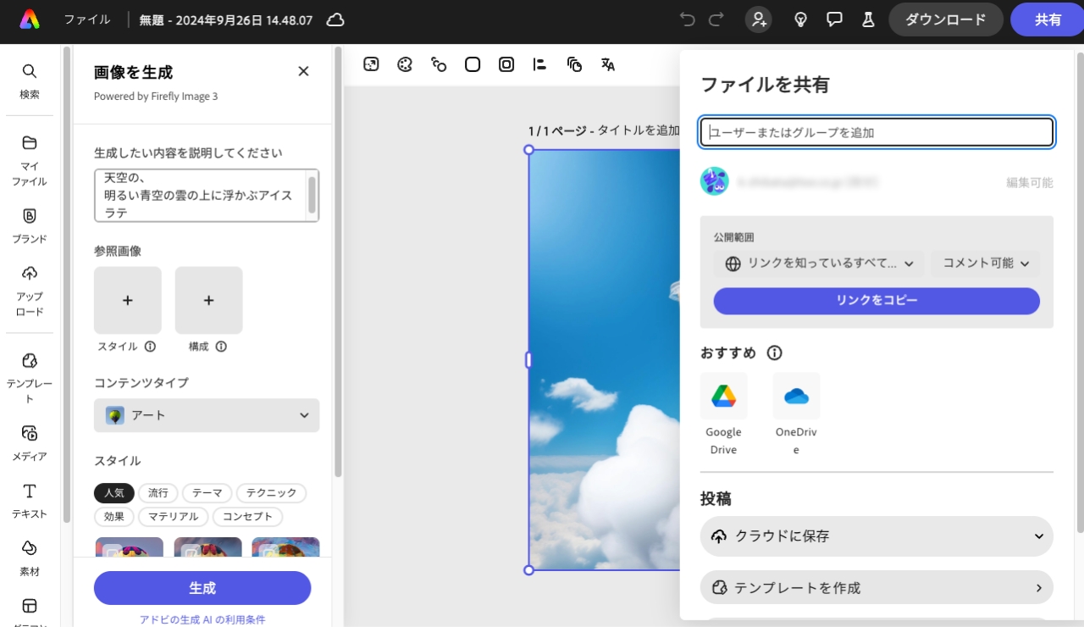Select the 人気 style filter chip
The width and height of the screenshot is (1084, 627).
coord(114,493)
